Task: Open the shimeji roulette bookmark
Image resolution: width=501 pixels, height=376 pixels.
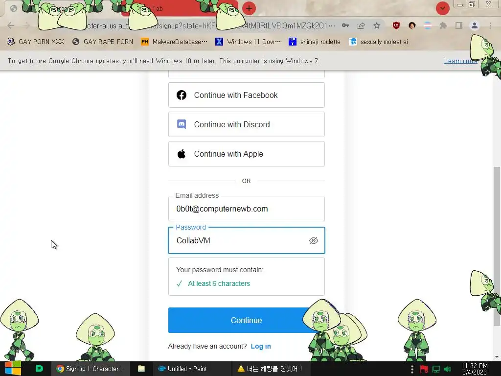Action: tap(315, 42)
